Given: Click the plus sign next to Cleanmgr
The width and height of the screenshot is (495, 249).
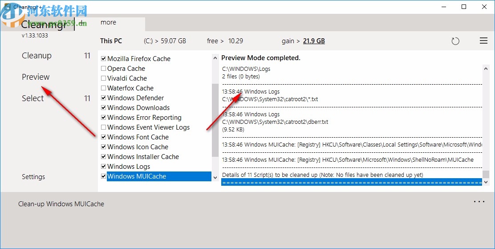Looking at the screenshot, I should tap(82, 23).
